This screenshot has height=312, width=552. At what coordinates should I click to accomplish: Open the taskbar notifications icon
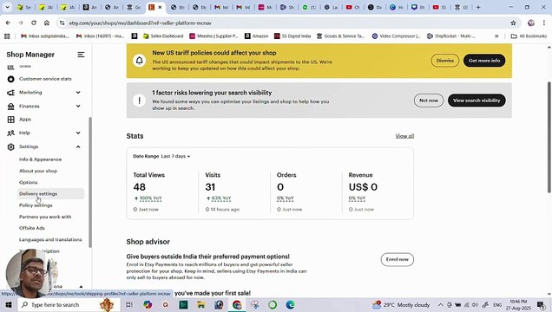click(541, 304)
